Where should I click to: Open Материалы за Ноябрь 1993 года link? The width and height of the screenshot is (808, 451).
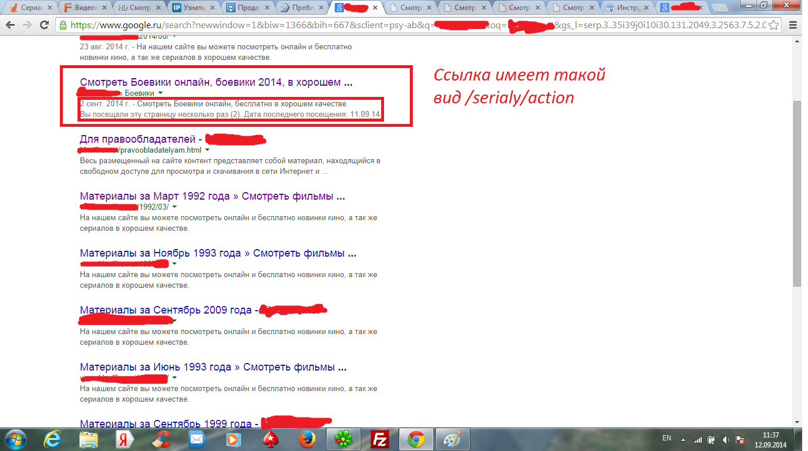[x=218, y=253]
